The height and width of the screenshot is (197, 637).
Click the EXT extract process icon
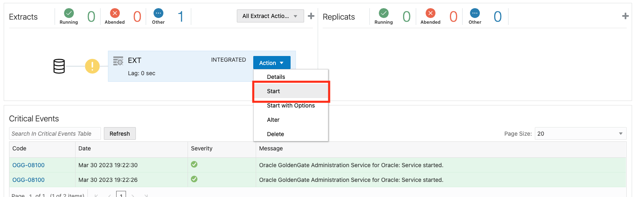[x=118, y=61]
